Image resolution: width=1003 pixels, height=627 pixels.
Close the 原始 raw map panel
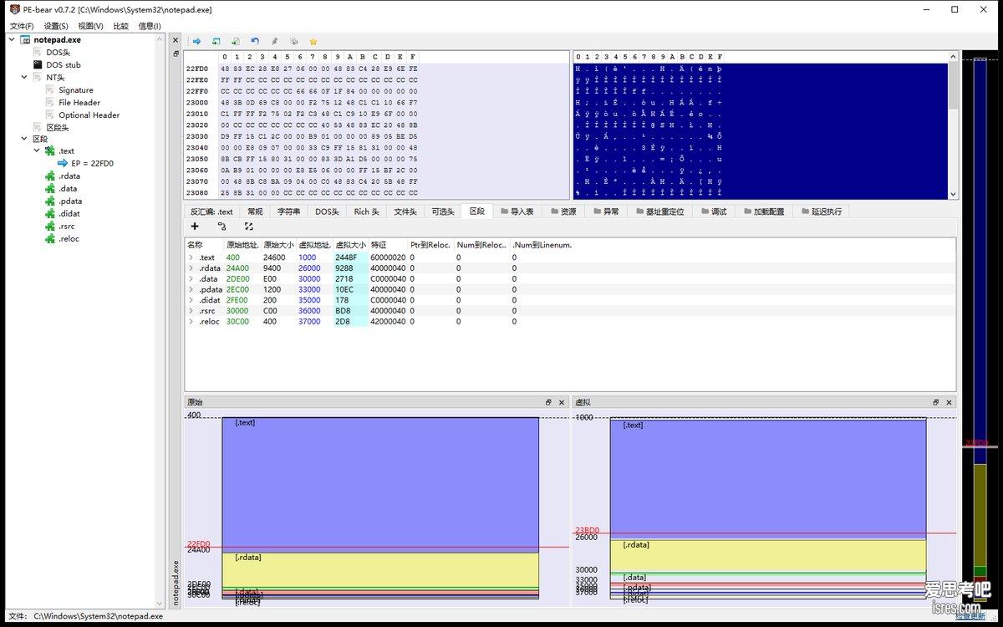coord(560,402)
